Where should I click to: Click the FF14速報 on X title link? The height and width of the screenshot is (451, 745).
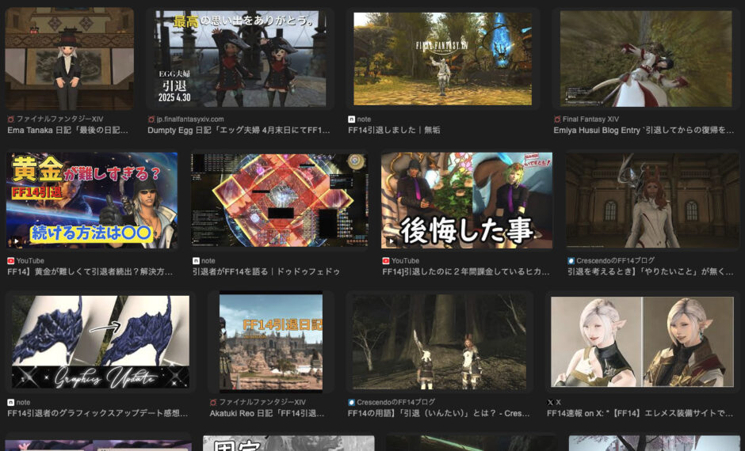point(640,414)
